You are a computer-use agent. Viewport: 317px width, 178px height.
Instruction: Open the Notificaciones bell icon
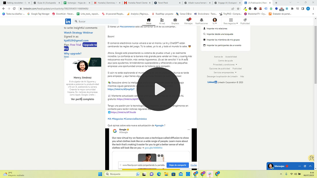click(x=201, y=20)
